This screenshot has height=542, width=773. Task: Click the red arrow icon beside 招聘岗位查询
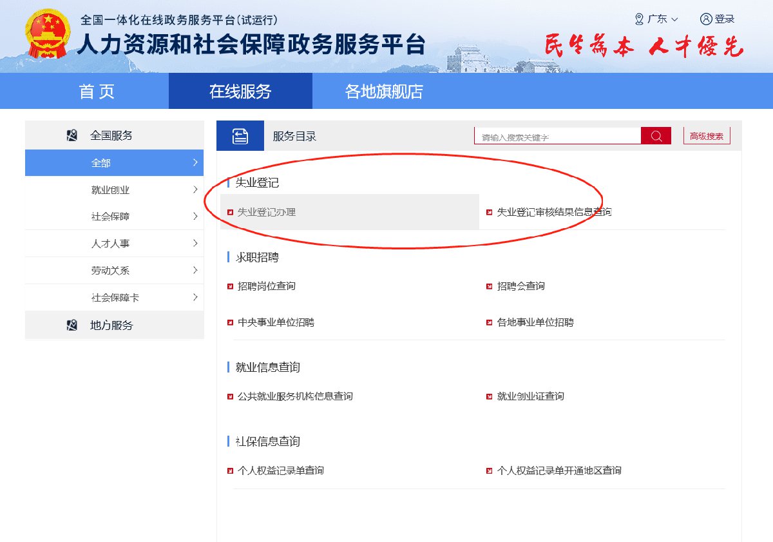tap(231, 286)
